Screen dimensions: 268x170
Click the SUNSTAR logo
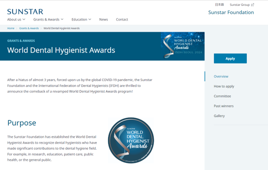[x=25, y=12]
